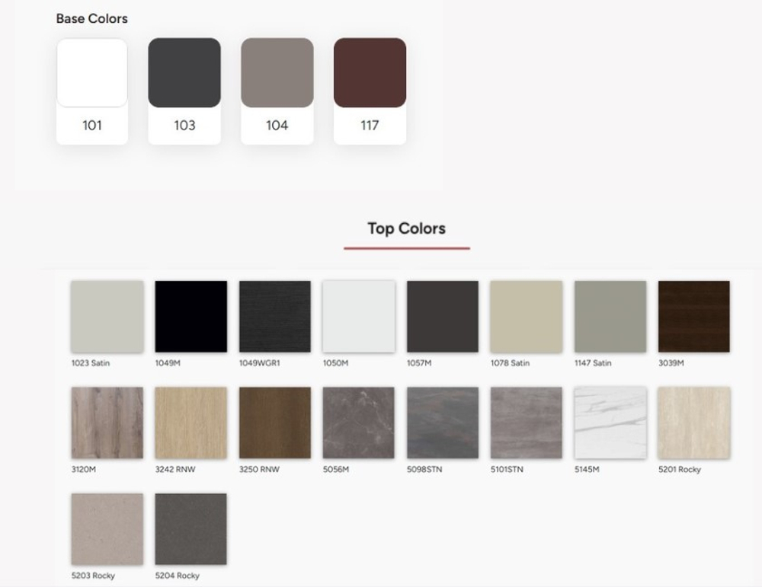Select the 1050M white top color
The image size is (762, 587).
(x=359, y=317)
